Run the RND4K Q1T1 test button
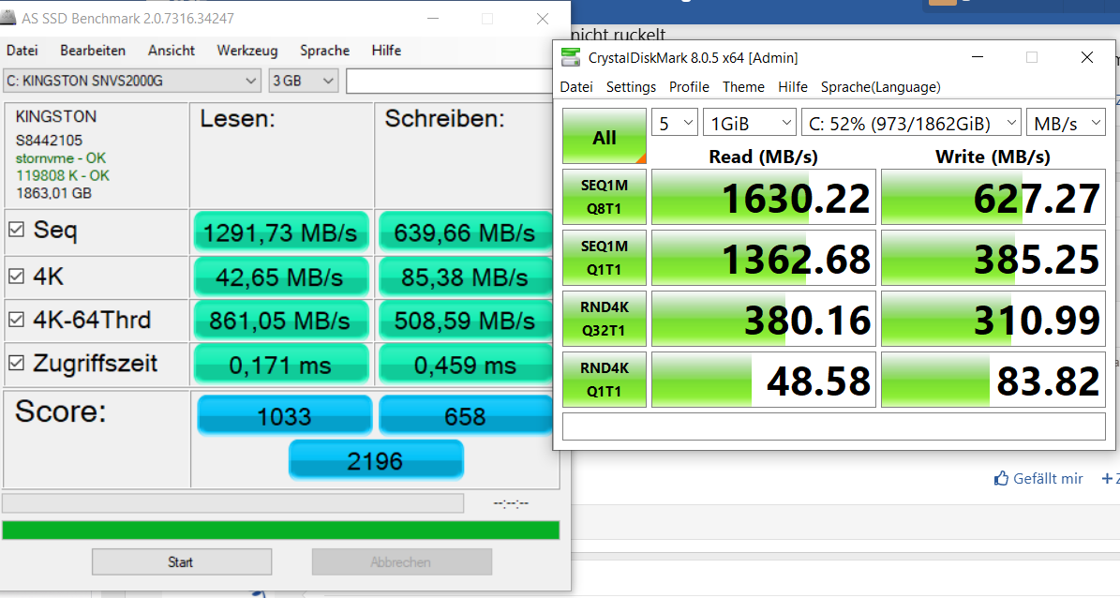 [605, 380]
